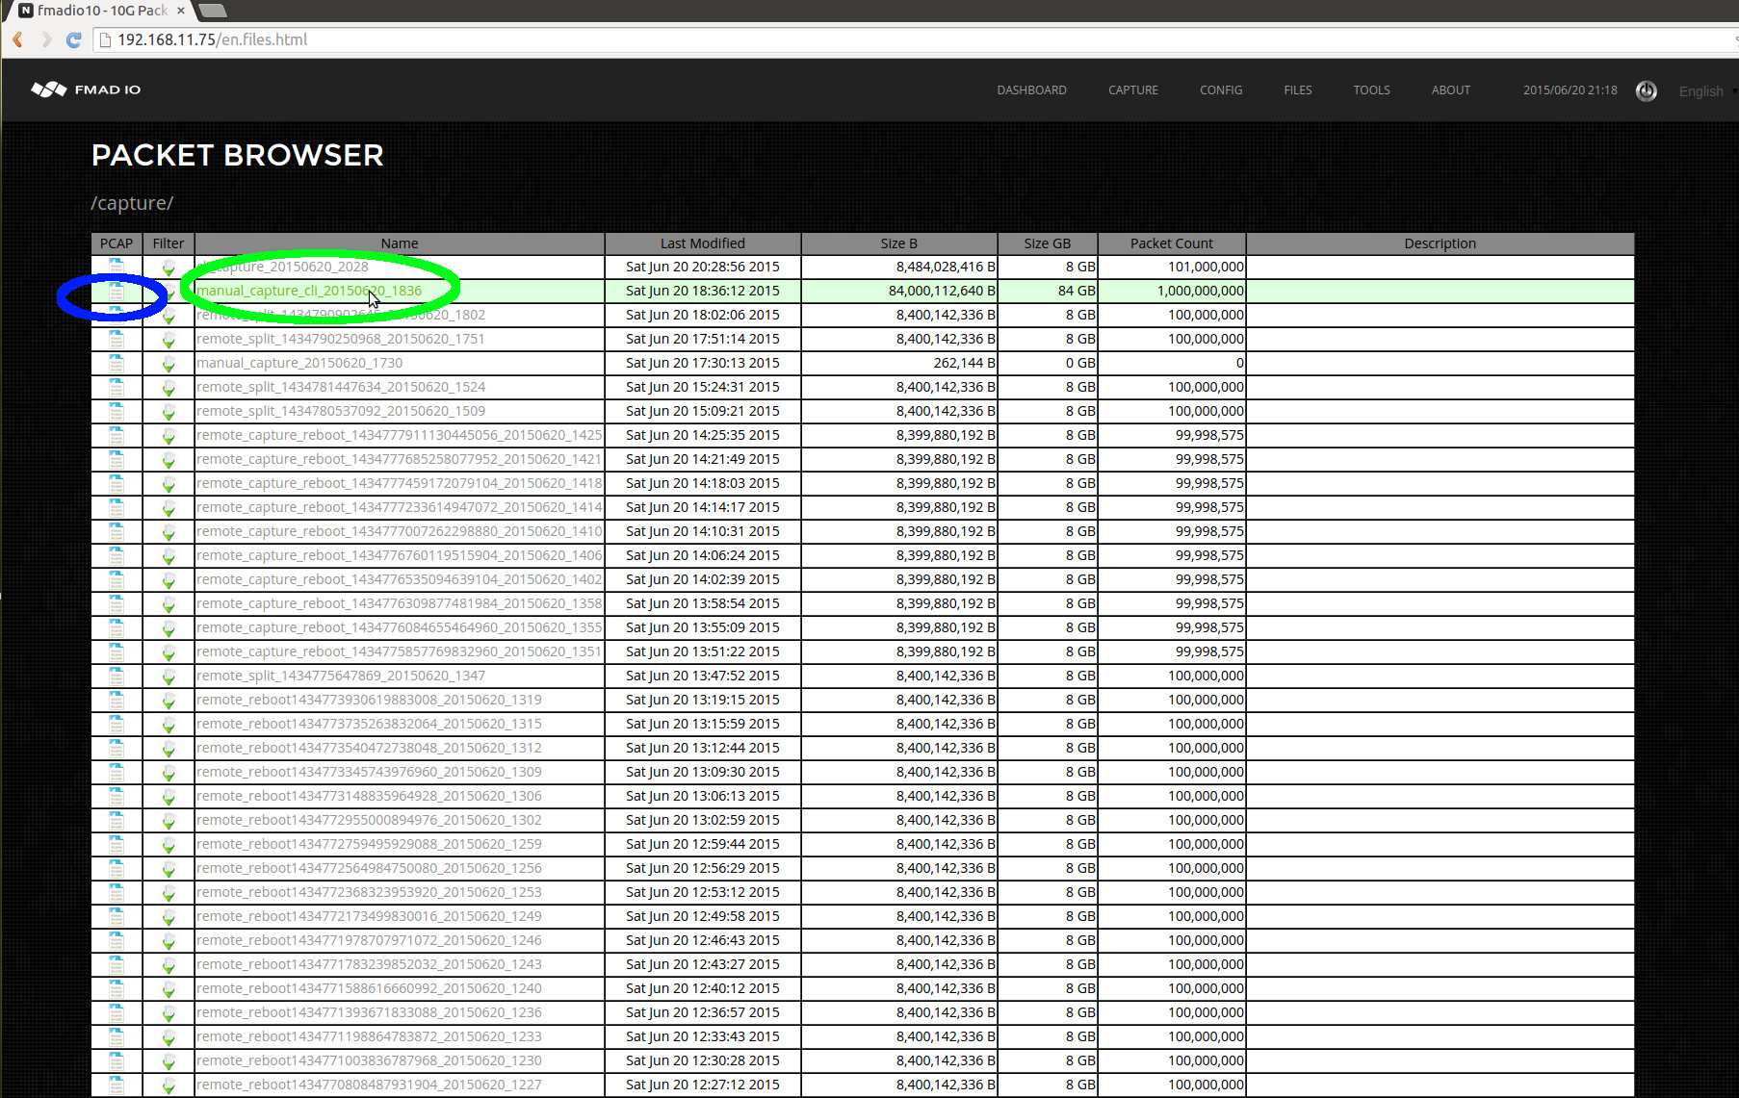The image size is (1739, 1098).
Task: Switch to the TOOLS section
Action: [x=1371, y=89]
